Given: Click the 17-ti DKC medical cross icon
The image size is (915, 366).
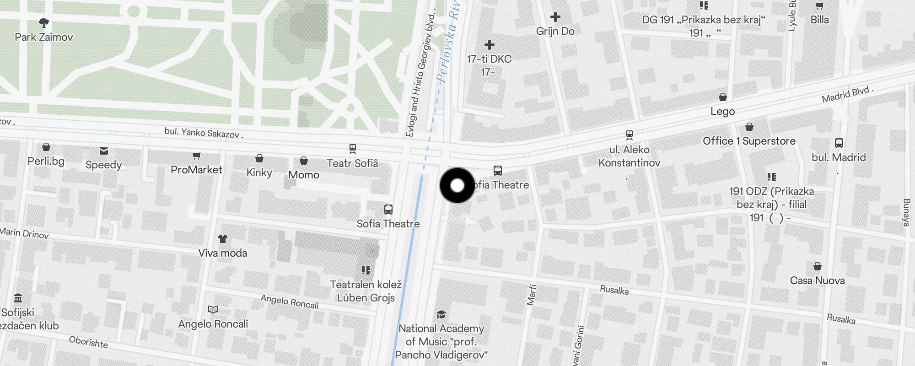Looking at the screenshot, I should point(490,45).
